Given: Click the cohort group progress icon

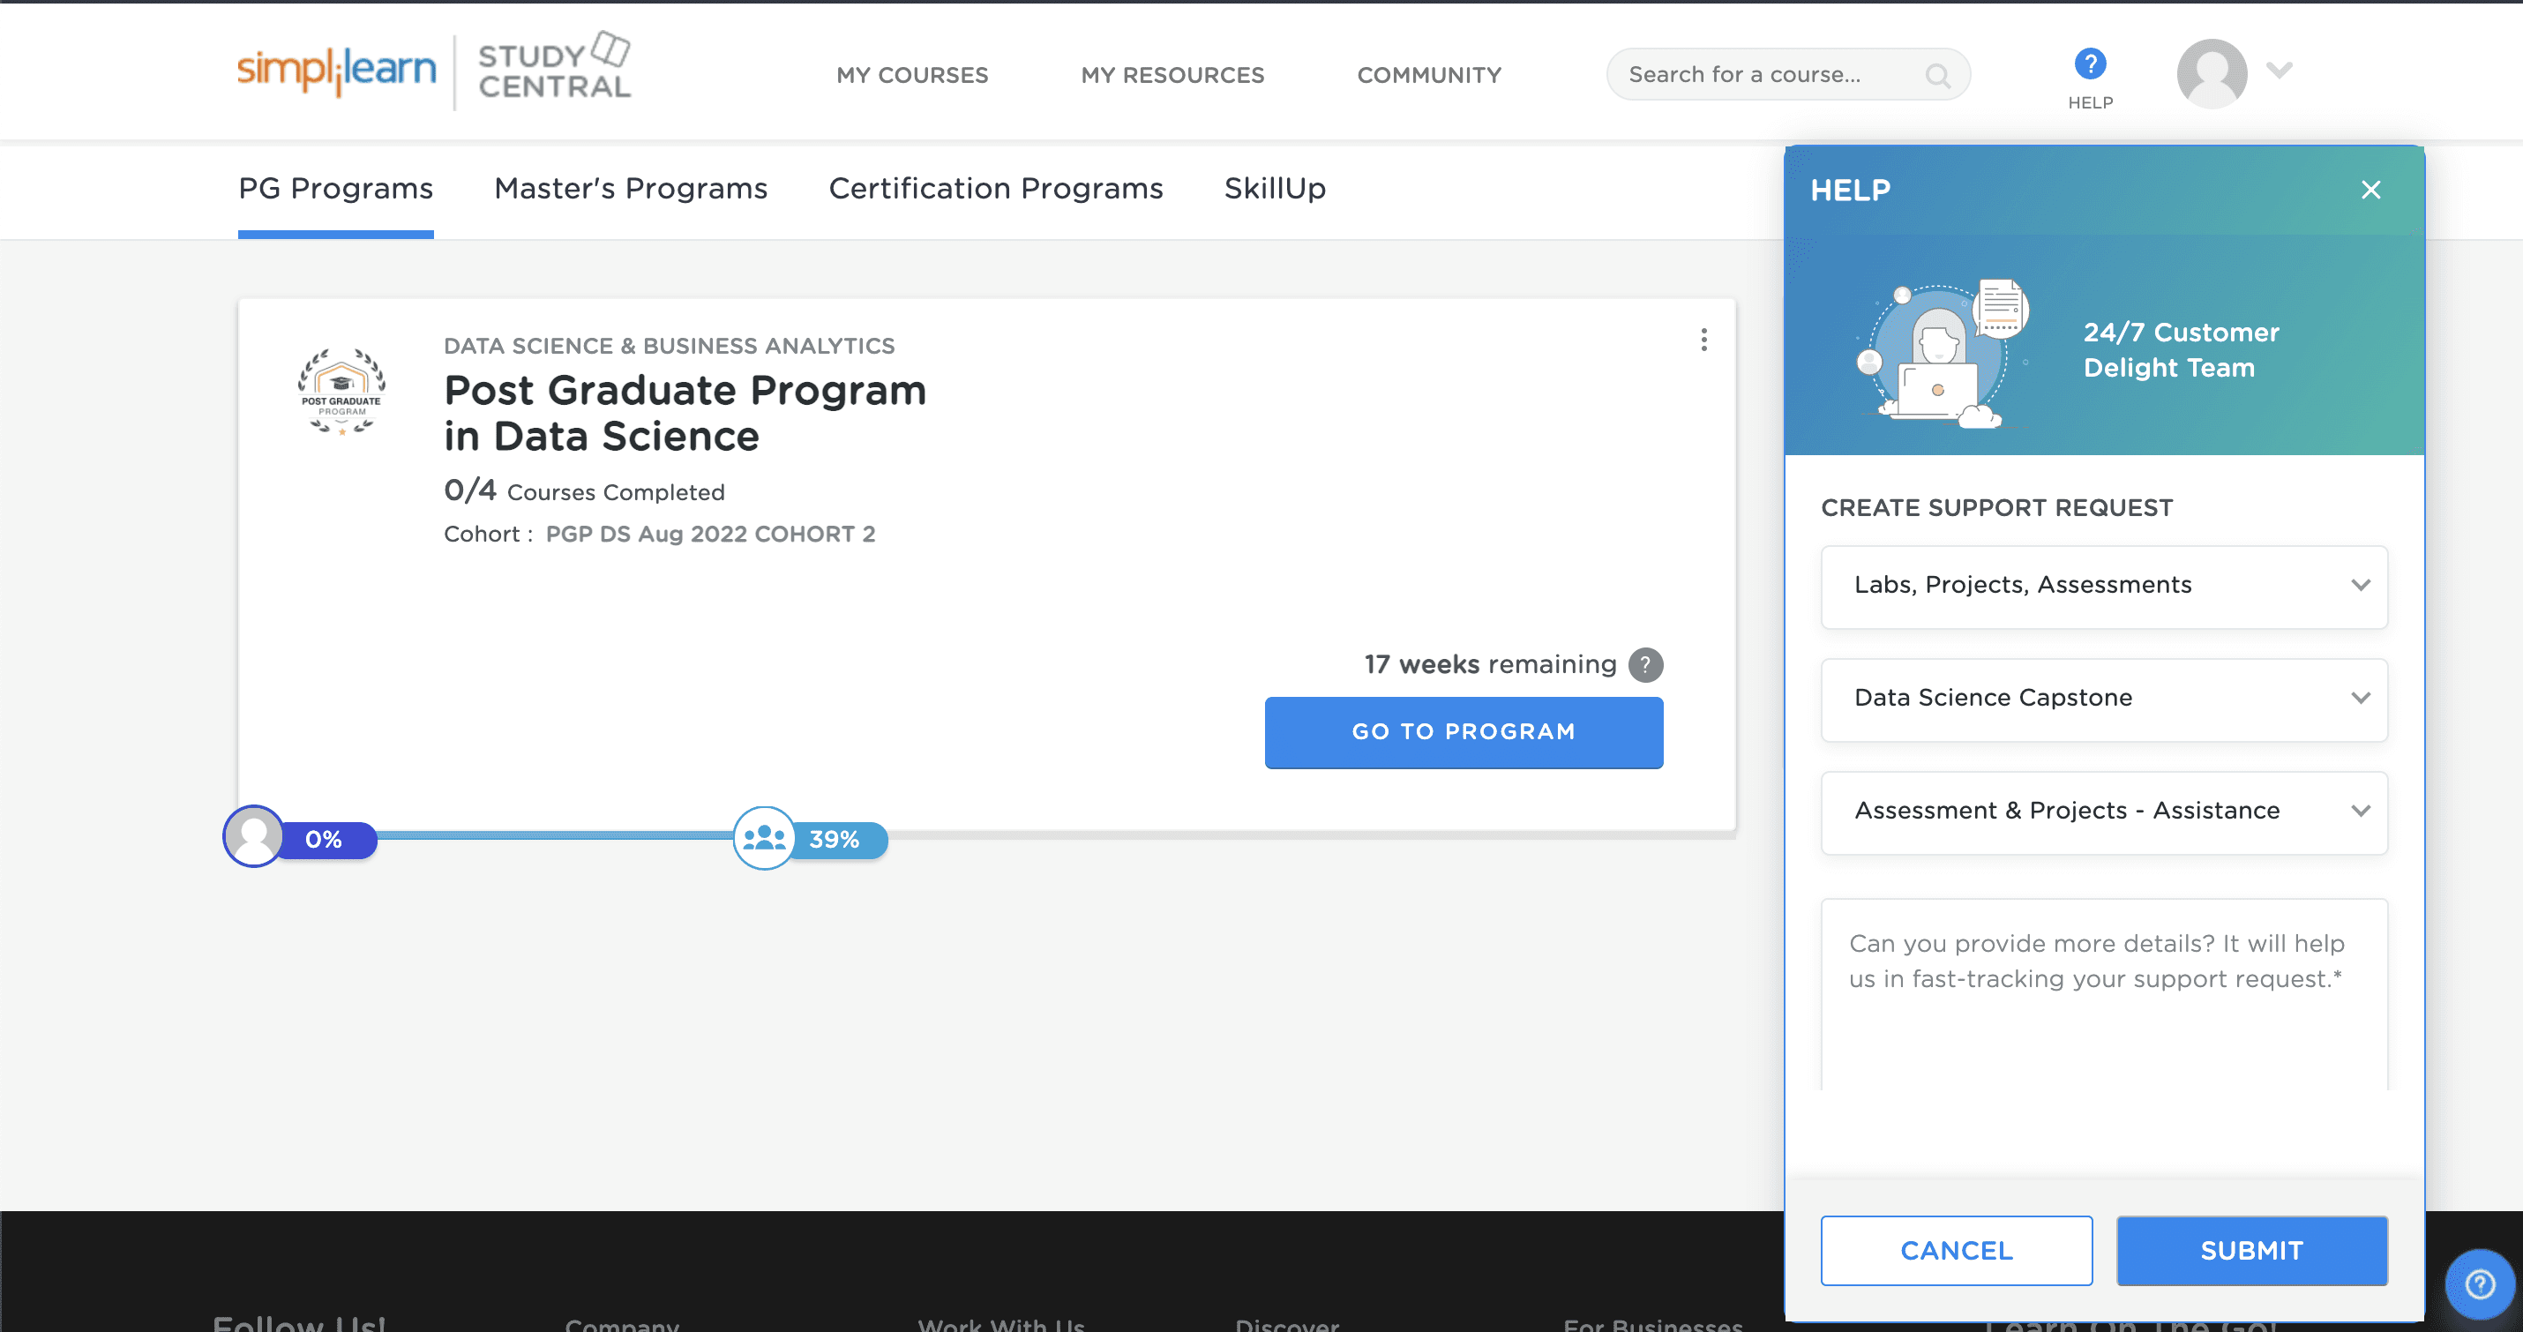Looking at the screenshot, I should coord(764,838).
